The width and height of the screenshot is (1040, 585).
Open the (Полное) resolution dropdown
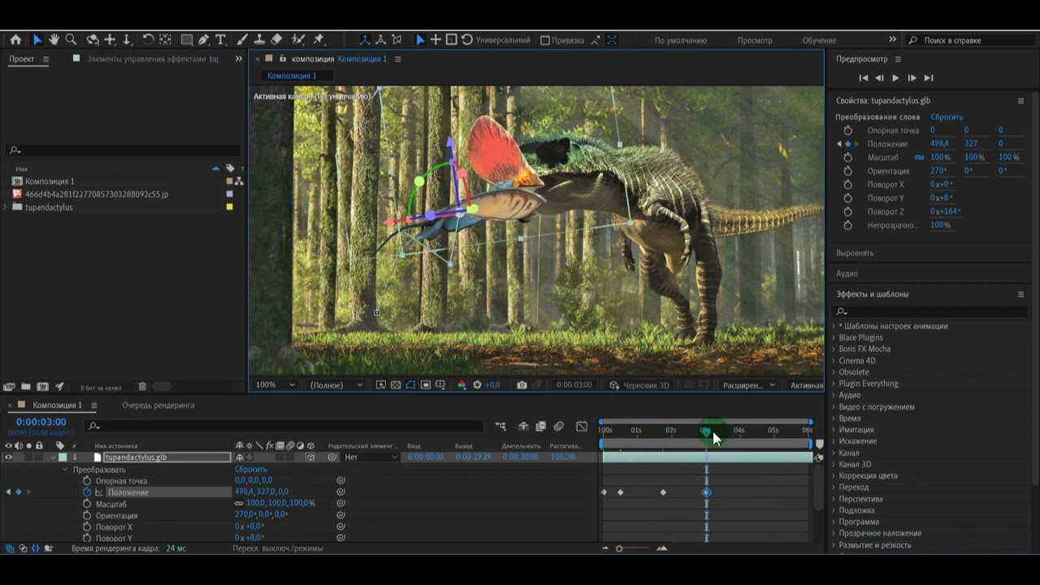pyautogui.click(x=337, y=385)
